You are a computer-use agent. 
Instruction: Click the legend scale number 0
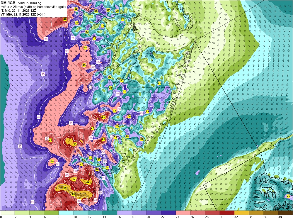(1, 217)
